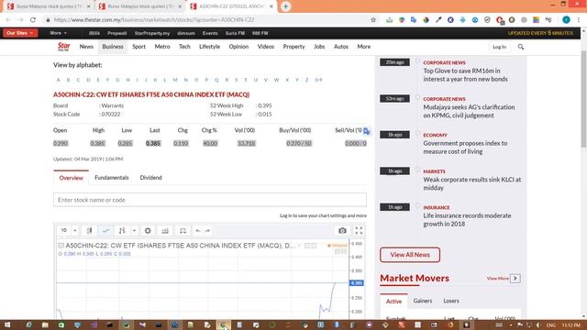This screenshot has height=330, width=587.
Task: Open the indicators button in chart toolbar
Action: (x=165, y=231)
